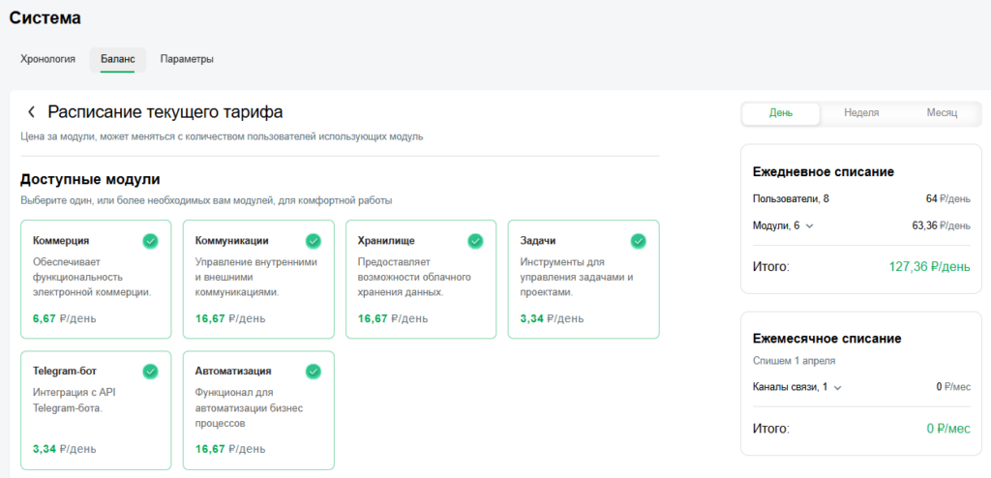Click the back arrow next to Расписание текущего тарифа

[31, 112]
